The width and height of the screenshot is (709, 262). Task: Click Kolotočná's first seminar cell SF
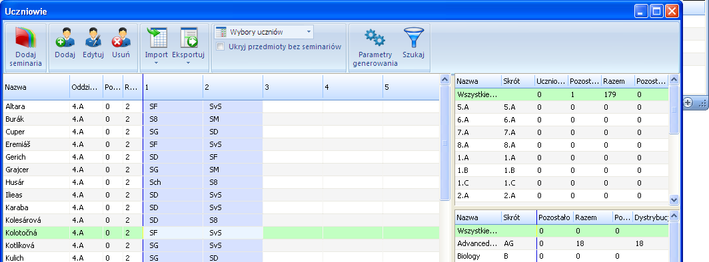point(173,233)
